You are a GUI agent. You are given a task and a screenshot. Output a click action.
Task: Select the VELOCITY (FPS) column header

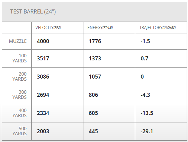(x=48, y=28)
